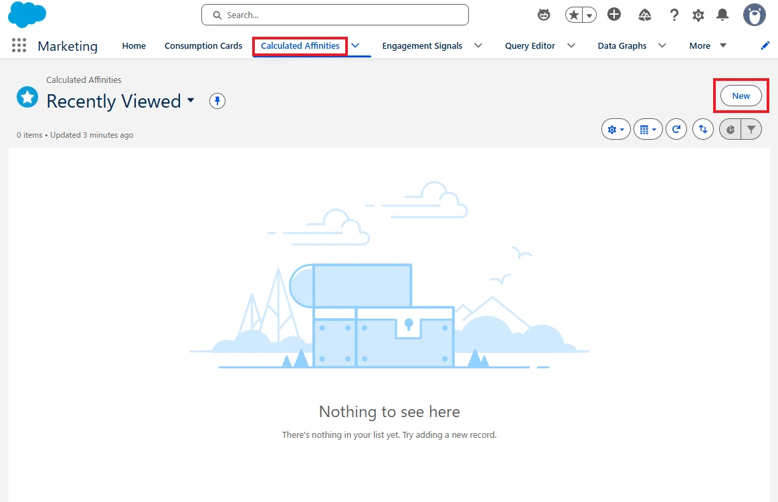Click the New button

(741, 96)
